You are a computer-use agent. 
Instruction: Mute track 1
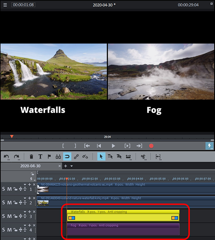click(x=9, y=189)
